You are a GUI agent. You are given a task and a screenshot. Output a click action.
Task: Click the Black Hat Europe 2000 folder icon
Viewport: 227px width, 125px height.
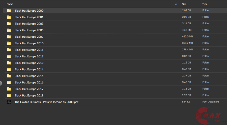pyautogui.click(x=9, y=11)
